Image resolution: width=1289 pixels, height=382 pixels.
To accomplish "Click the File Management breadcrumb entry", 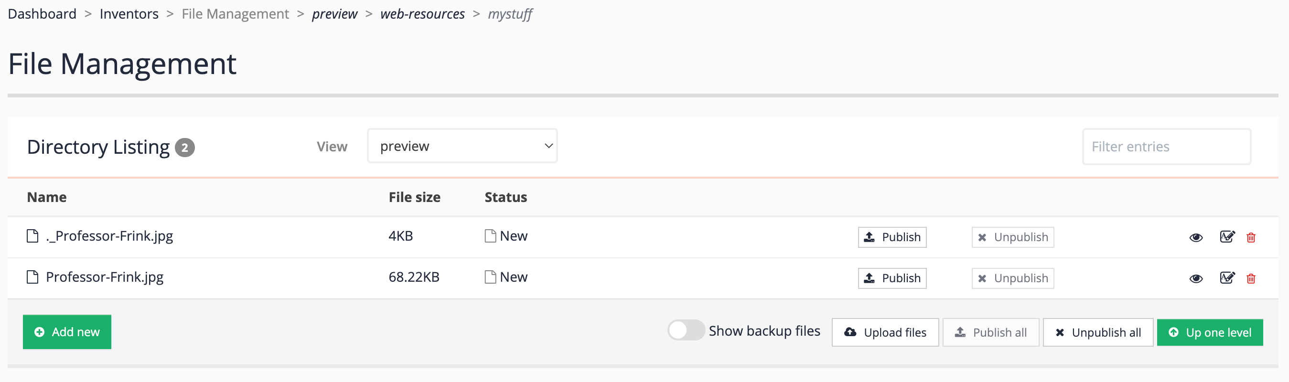I will click(235, 14).
